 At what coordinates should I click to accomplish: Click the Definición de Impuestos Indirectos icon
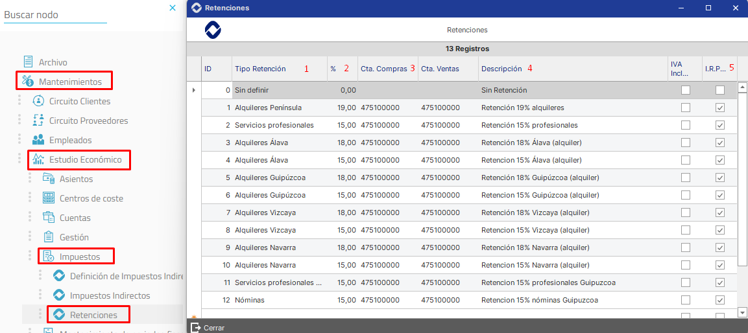(58, 276)
